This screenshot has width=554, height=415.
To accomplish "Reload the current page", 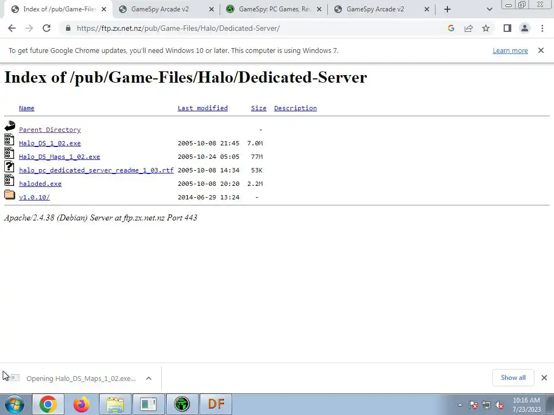I will 47,28.
